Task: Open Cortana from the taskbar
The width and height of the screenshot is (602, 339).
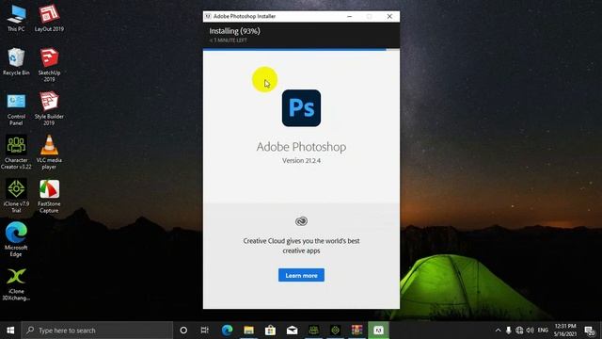Action: [183, 331]
